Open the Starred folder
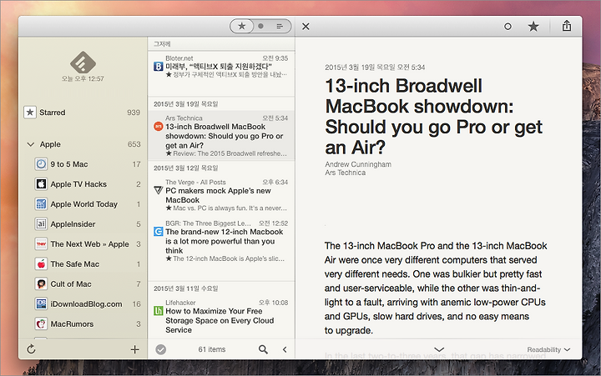 tap(83, 113)
